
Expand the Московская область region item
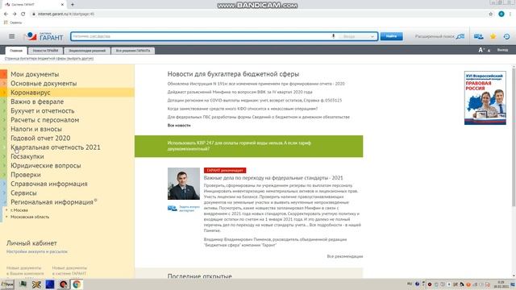tap(29, 217)
